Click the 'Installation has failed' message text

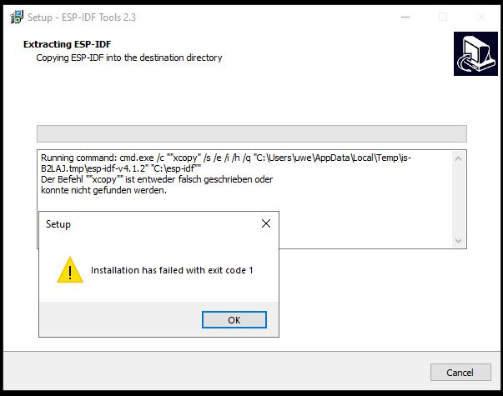(172, 271)
